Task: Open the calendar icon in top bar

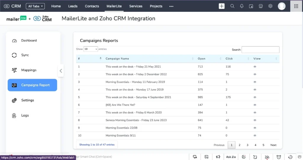Action: tap(251, 6)
